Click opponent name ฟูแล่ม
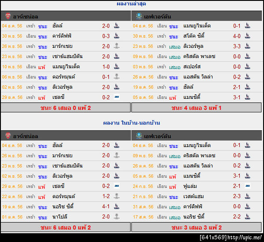This screenshot has height=242, width=264. point(190,186)
